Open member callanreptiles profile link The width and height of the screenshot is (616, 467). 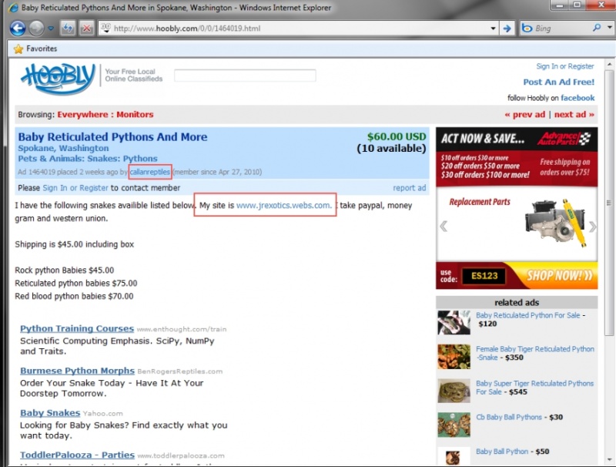[149, 172]
